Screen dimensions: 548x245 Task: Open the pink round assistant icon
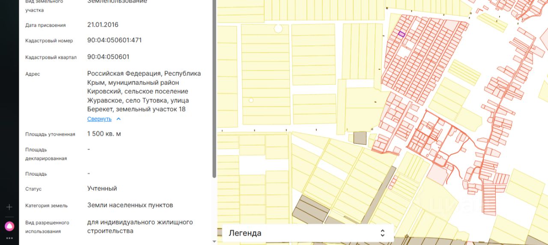[x=9, y=226]
